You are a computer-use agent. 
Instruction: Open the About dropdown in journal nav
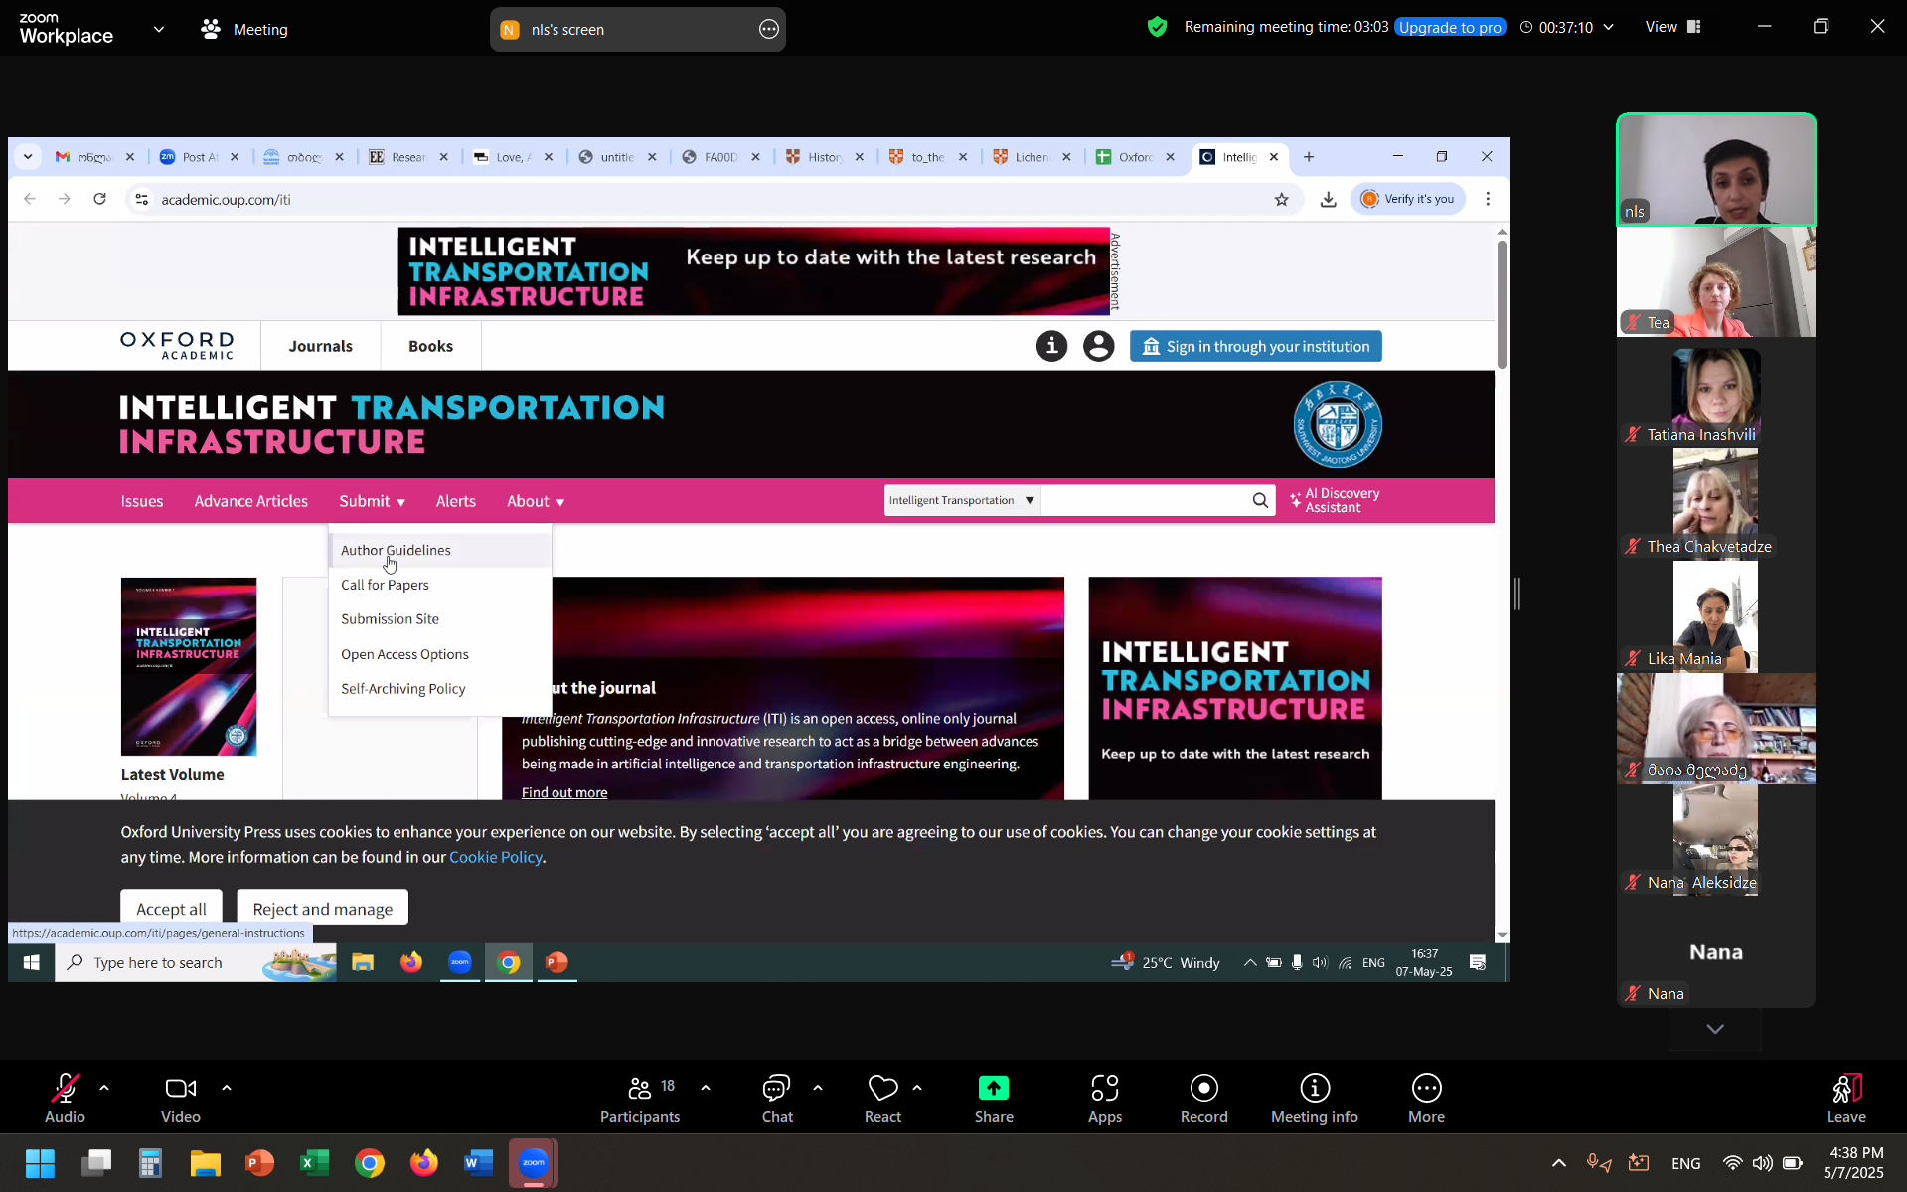(x=536, y=501)
